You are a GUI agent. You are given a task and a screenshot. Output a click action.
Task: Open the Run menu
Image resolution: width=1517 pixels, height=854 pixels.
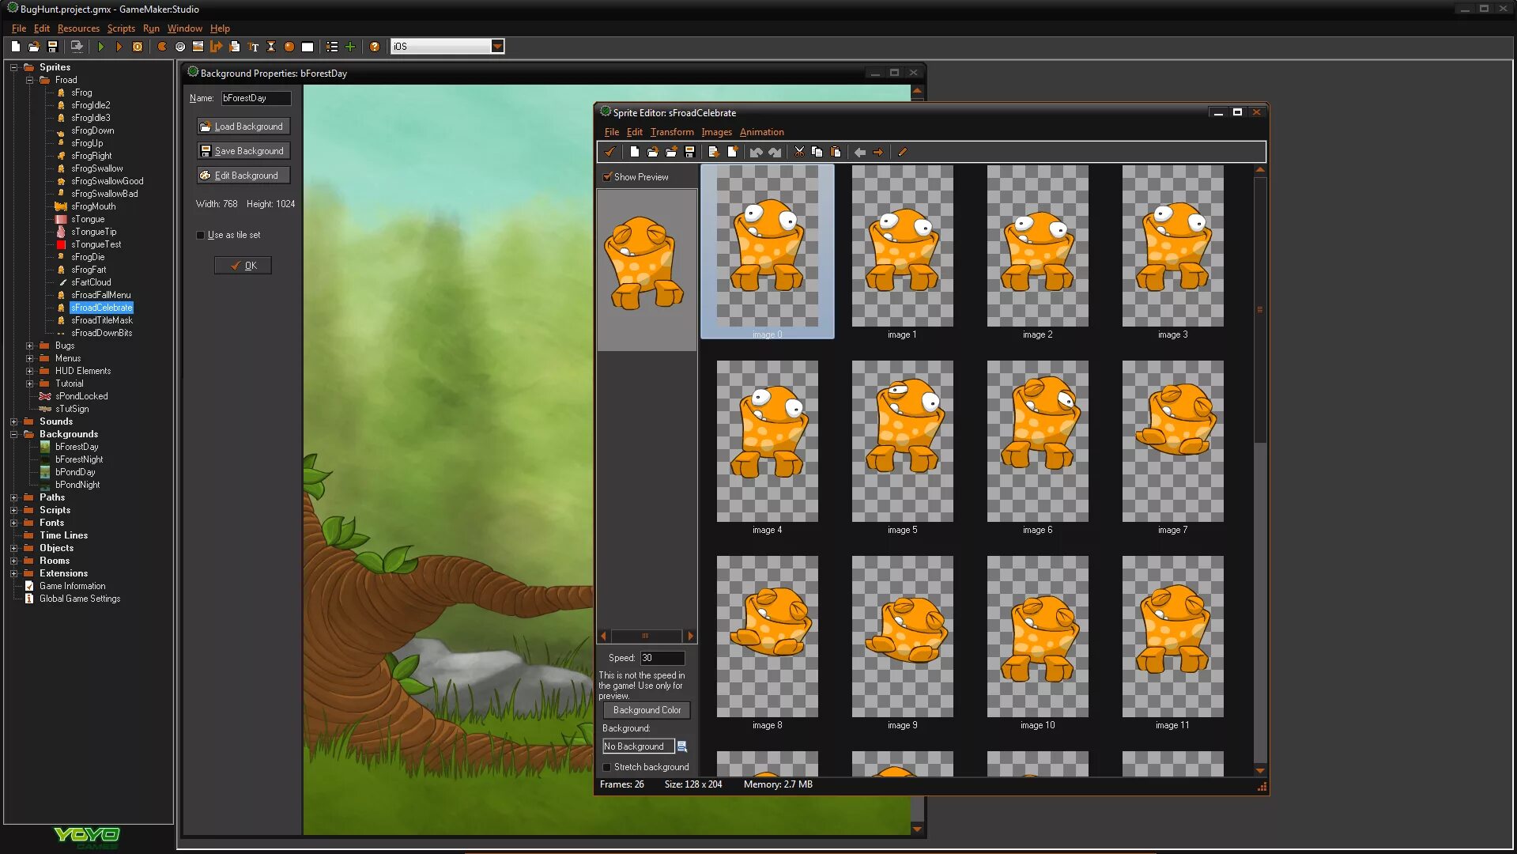[151, 28]
